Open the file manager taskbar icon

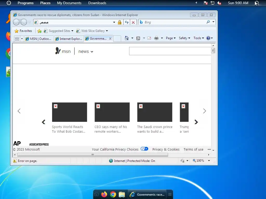coord(122,195)
